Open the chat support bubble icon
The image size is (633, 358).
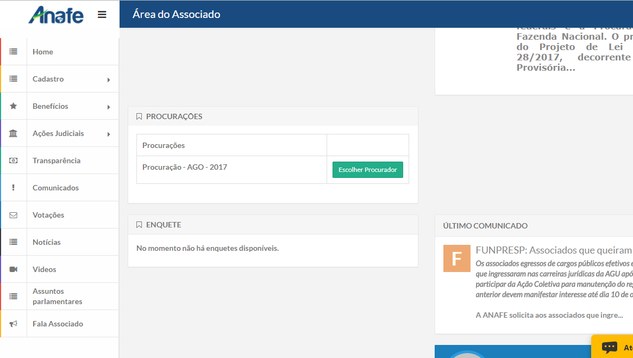[x=610, y=347]
